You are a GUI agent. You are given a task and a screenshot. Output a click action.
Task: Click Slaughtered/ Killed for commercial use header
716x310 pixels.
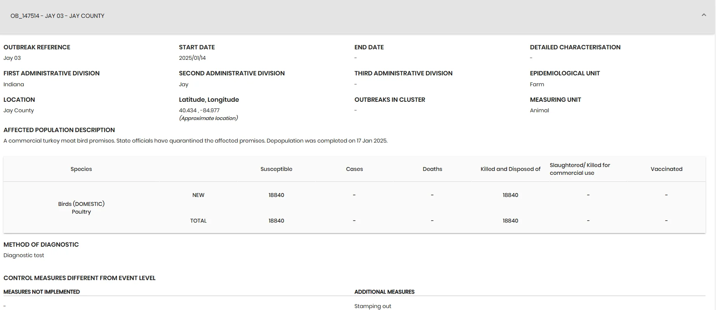(x=580, y=169)
